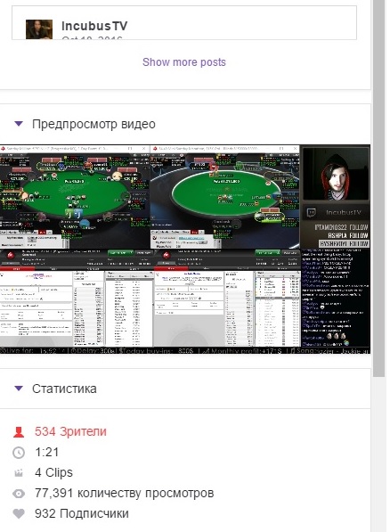Image resolution: width=390 pixels, height=532 pixels.
Task: Click the clock uptime icon
Action: pos(19,453)
